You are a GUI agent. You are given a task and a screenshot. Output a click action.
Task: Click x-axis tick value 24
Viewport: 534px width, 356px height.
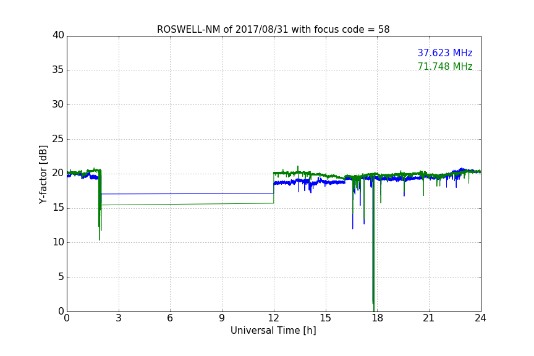pyautogui.click(x=480, y=318)
